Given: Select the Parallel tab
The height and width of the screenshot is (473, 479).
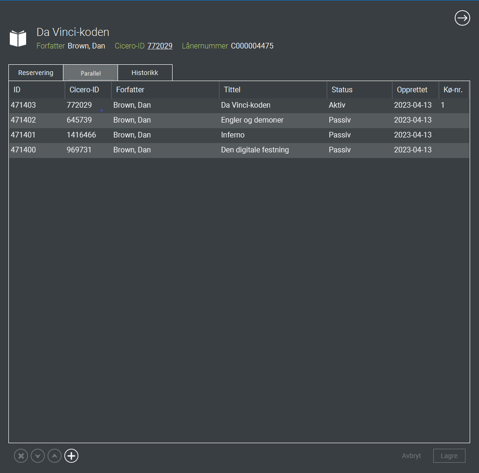Looking at the screenshot, I should (90, 73).
